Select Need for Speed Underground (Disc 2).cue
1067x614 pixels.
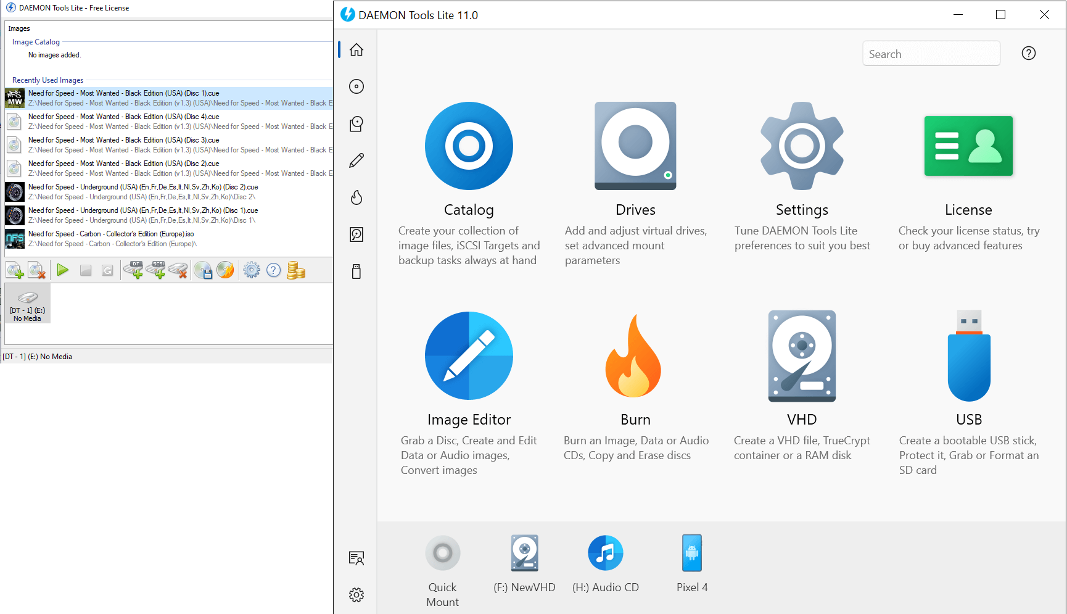tap(169, 192)
